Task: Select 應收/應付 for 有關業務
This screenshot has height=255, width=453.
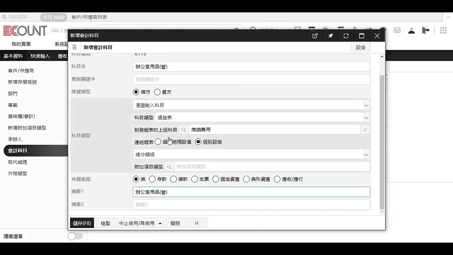Action: click(x=277, y=179)
